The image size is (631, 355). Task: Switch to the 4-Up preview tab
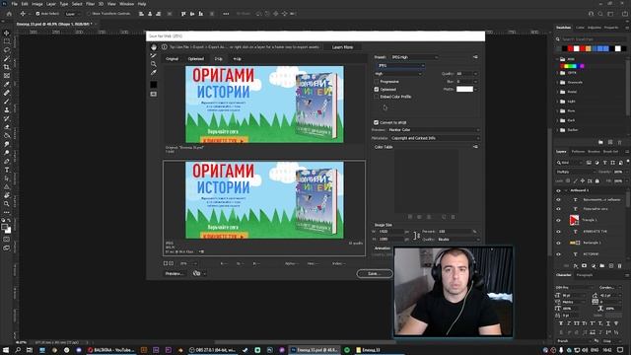tap(237, 59)
